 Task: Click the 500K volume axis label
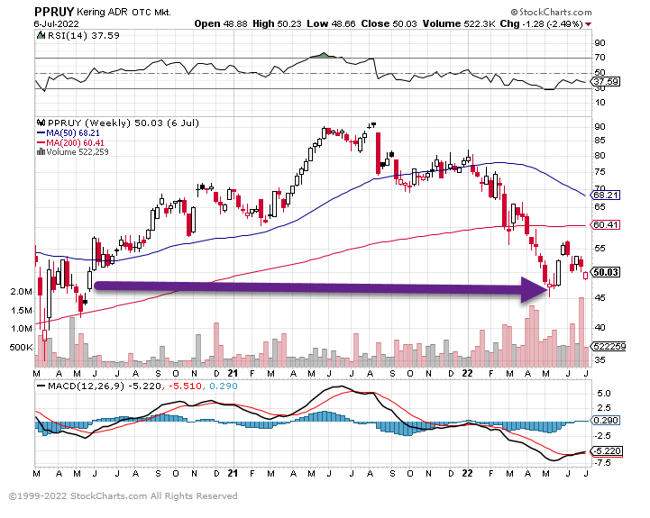(21, 347)
